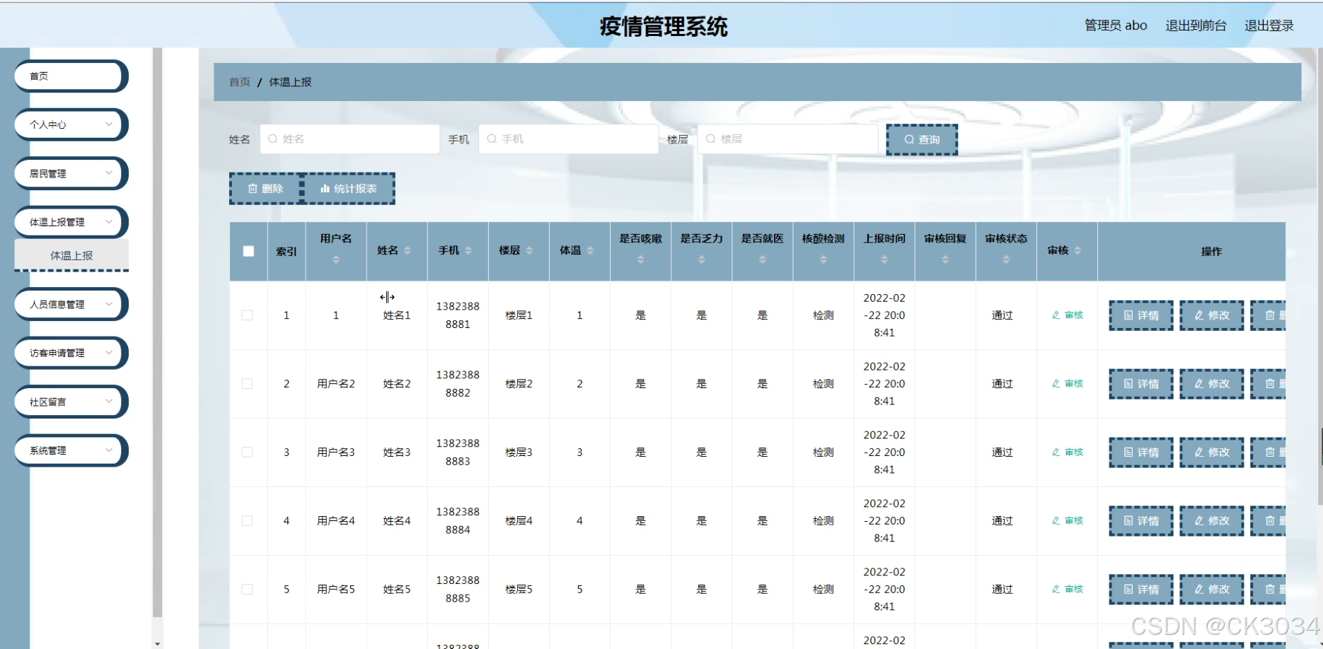Sort by the 姓名 column sort arrows
Screen dimensions: 1323x649
[x=408, y=251]
